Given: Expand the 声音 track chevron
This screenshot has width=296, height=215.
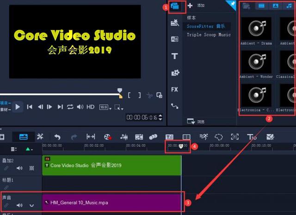Looking at the screenshot, I should point(32,205).
